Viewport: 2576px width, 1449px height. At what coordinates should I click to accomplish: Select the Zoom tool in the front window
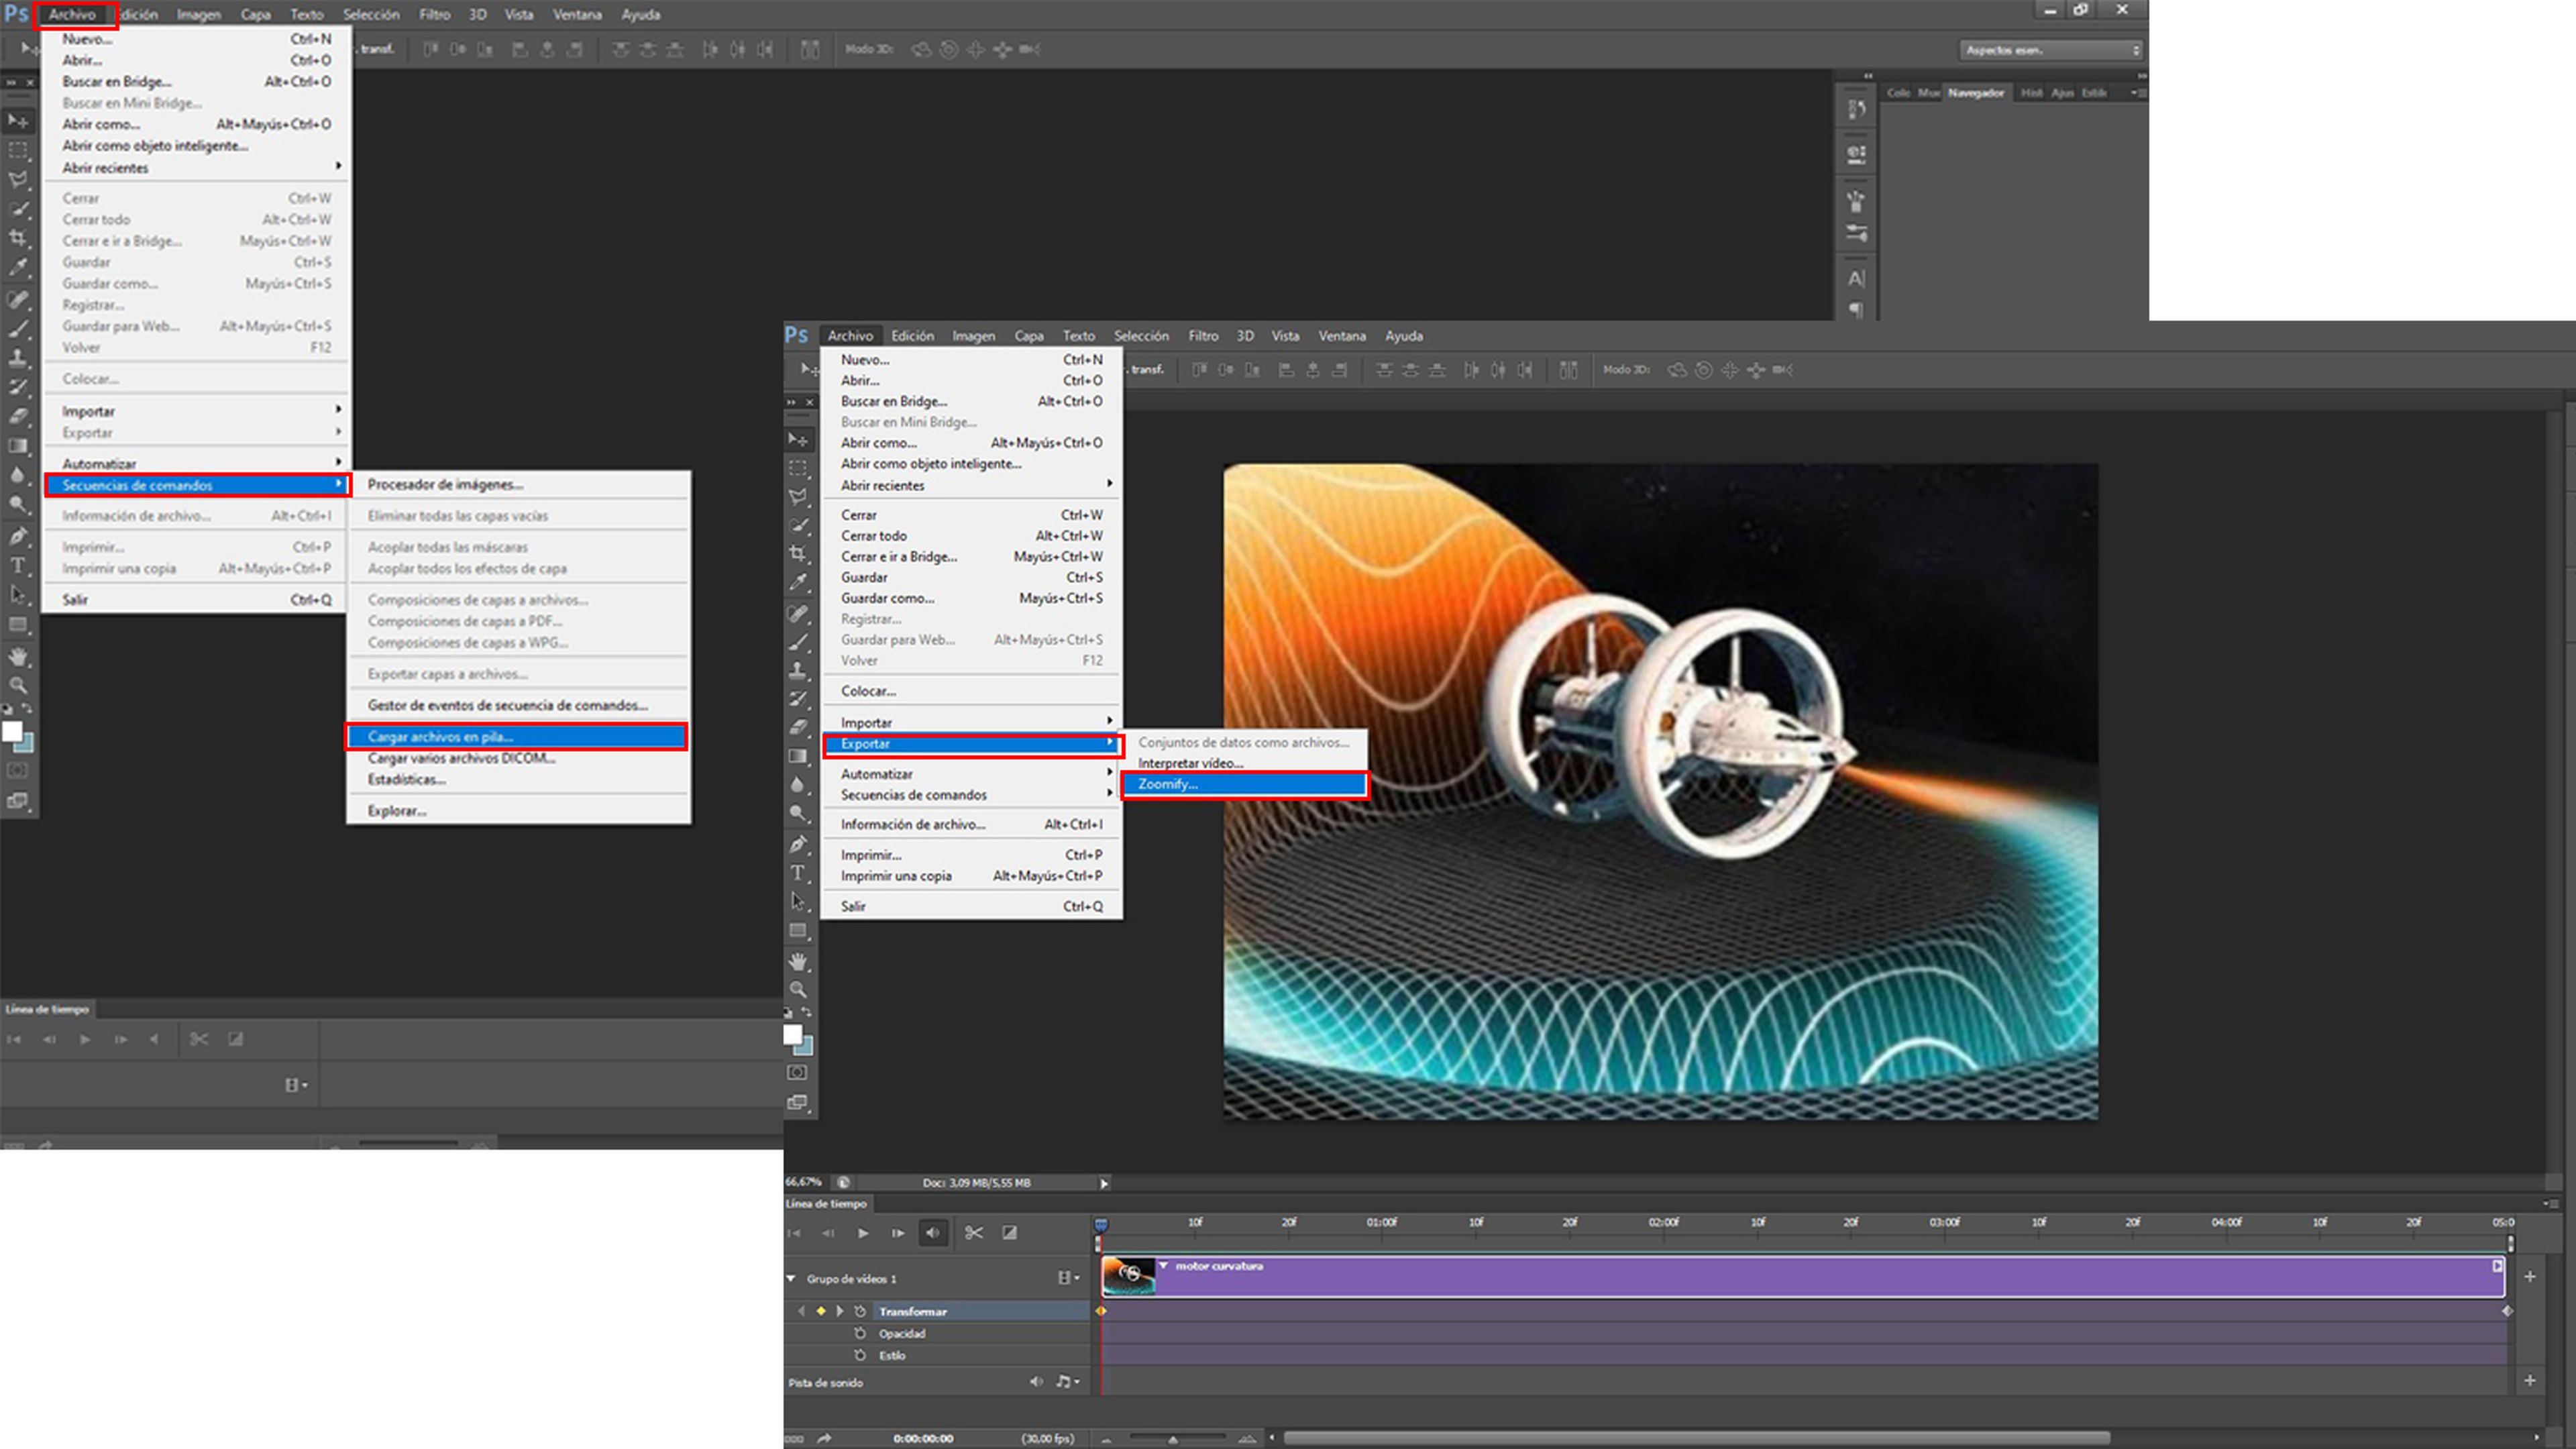click(798, 989)
